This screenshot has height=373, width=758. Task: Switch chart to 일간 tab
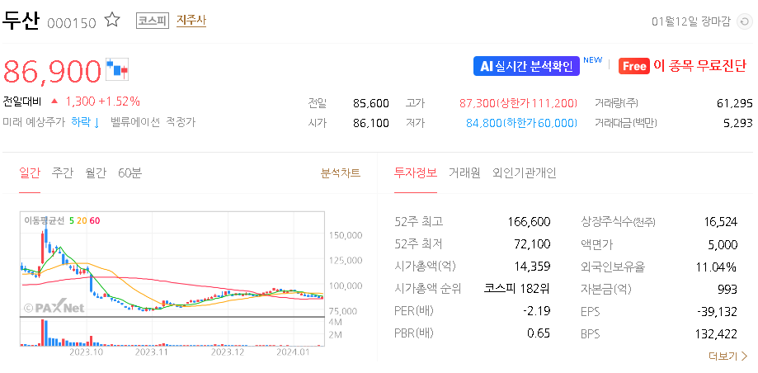pyautogui.click(x=30, y=173)
